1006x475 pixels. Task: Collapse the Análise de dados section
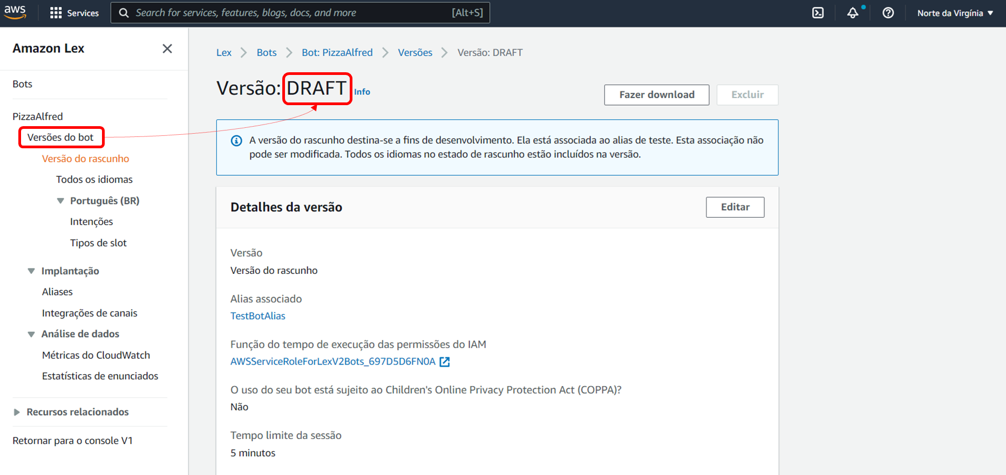click(31, 334)
